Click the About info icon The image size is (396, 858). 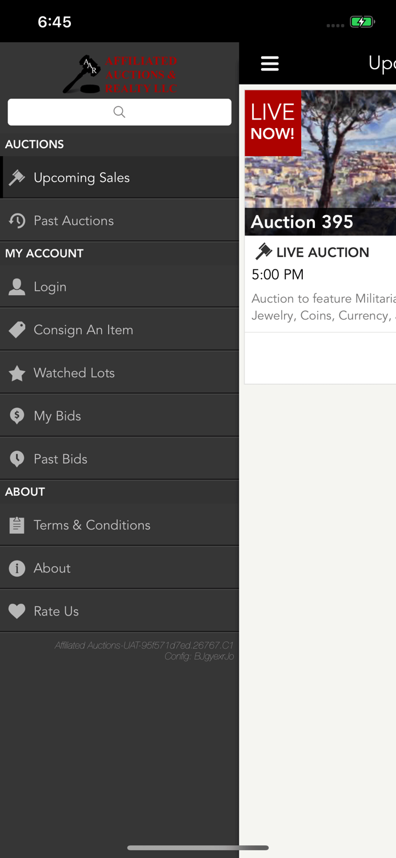click(x=17, y=567)
